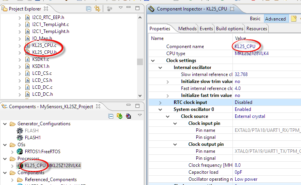Select IO_Map.h header file

tap(42, 38)
